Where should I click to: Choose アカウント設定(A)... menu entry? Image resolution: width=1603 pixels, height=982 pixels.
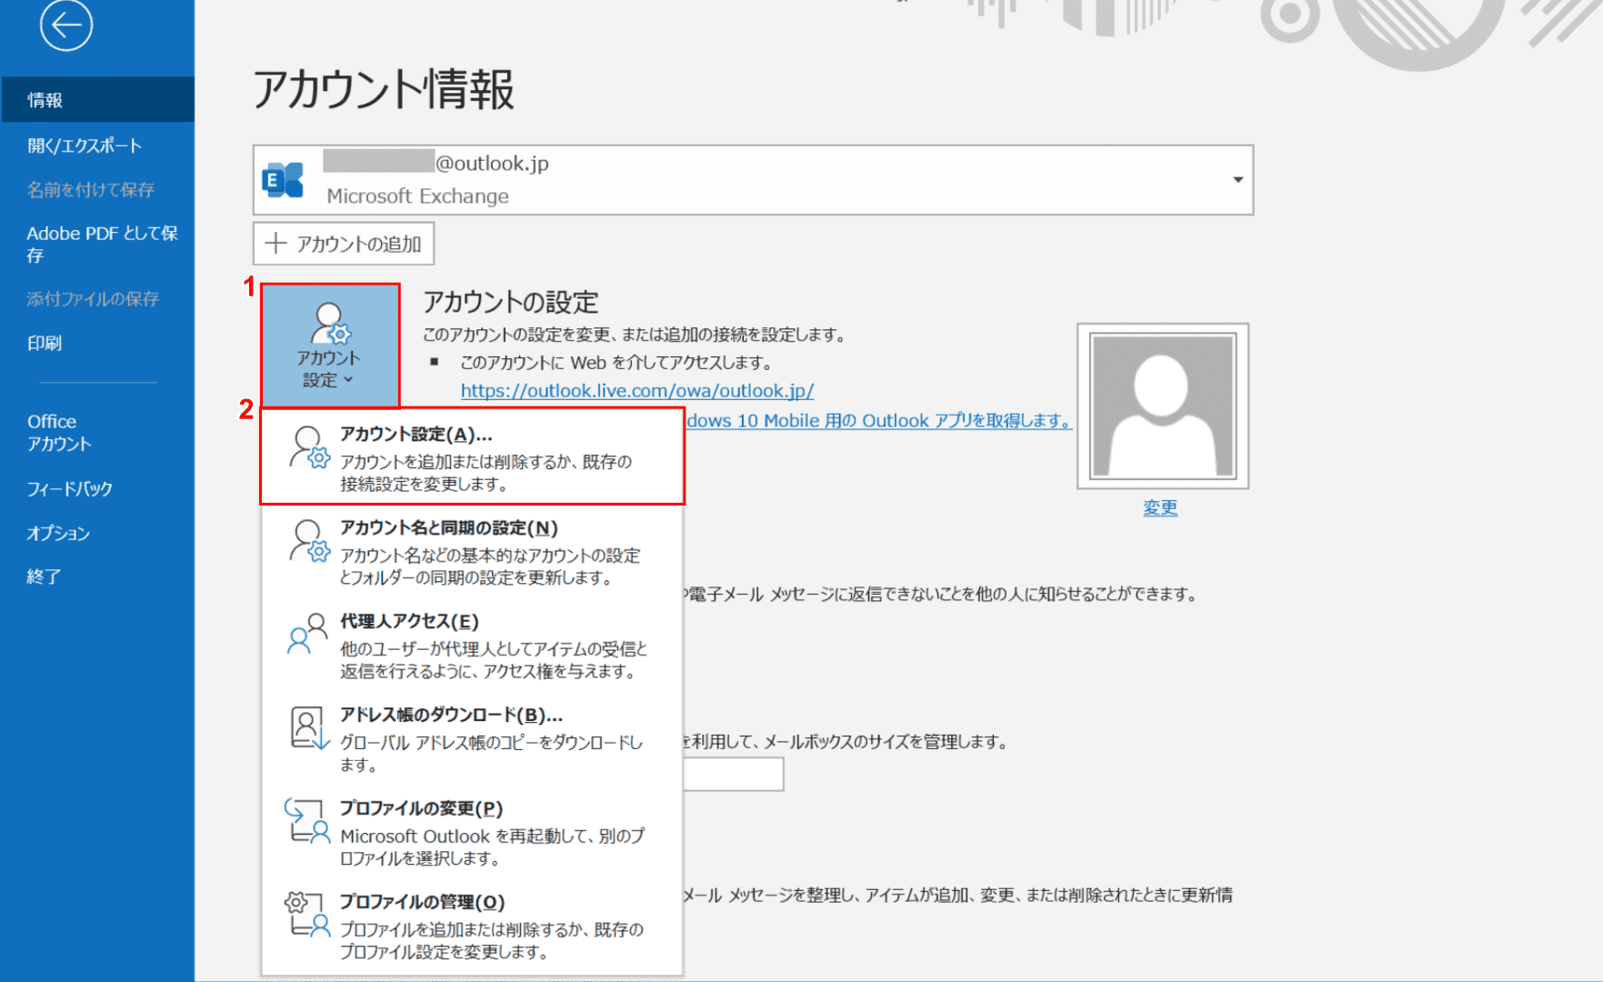[472, 456]
